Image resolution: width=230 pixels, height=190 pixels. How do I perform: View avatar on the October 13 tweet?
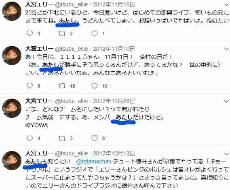point(12,161)
